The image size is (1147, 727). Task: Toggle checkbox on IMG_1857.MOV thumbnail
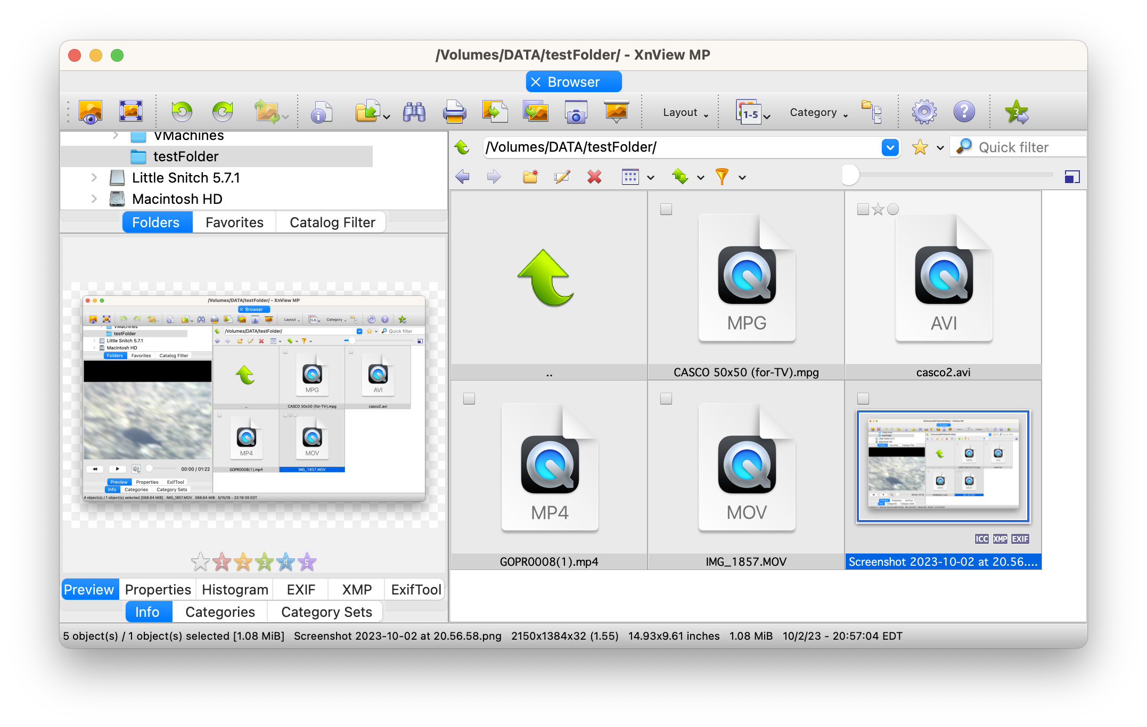666,399
